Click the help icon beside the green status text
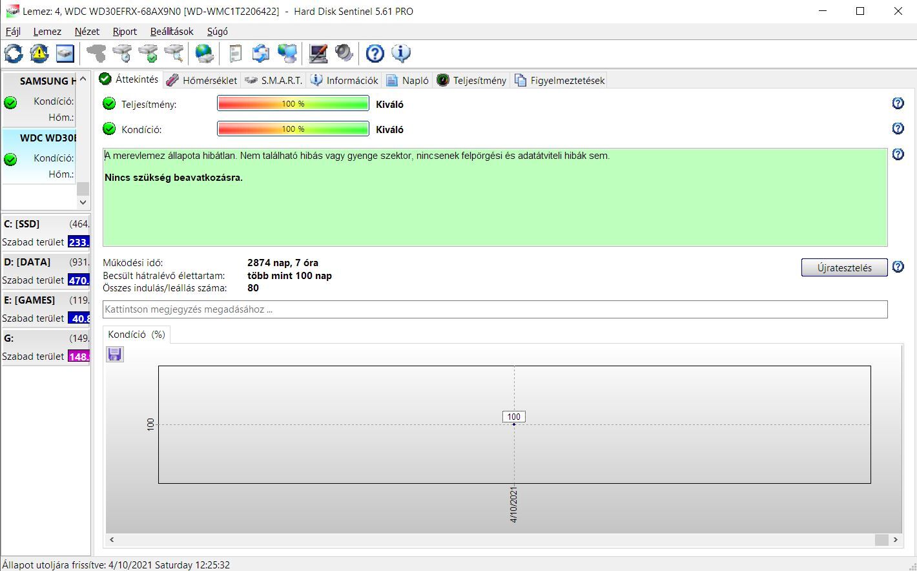Screen dimensions: 917x571 click(x=898, y=154)
